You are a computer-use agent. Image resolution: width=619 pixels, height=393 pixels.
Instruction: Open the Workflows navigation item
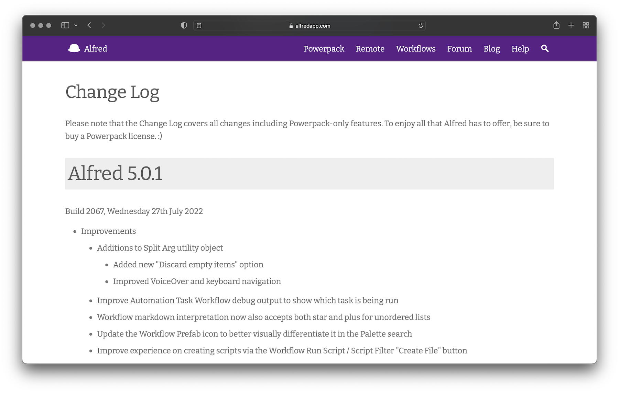[416, 49]
